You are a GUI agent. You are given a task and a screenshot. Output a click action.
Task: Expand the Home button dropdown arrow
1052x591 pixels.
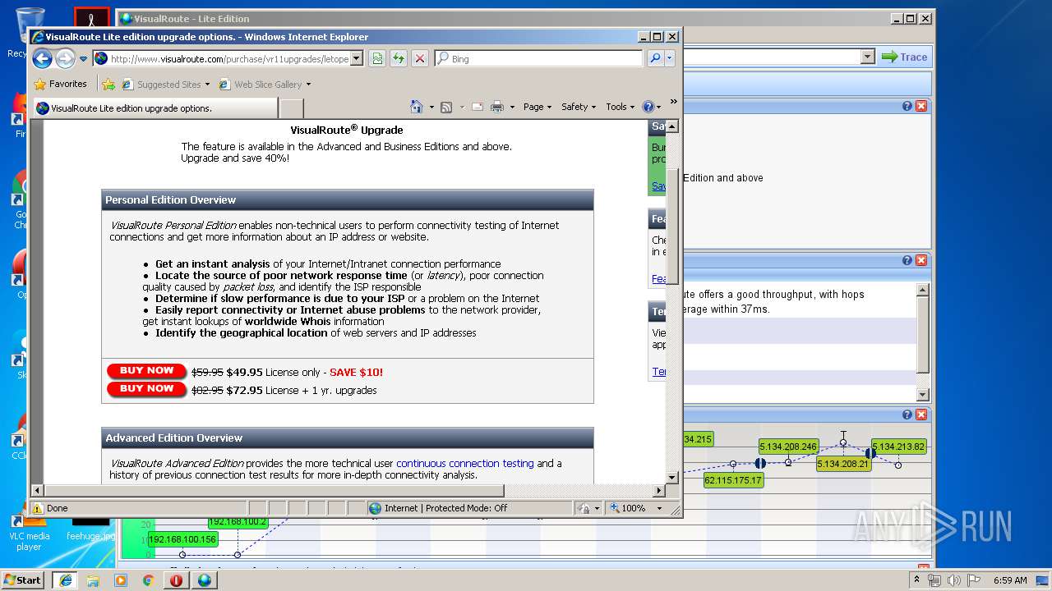431,107
